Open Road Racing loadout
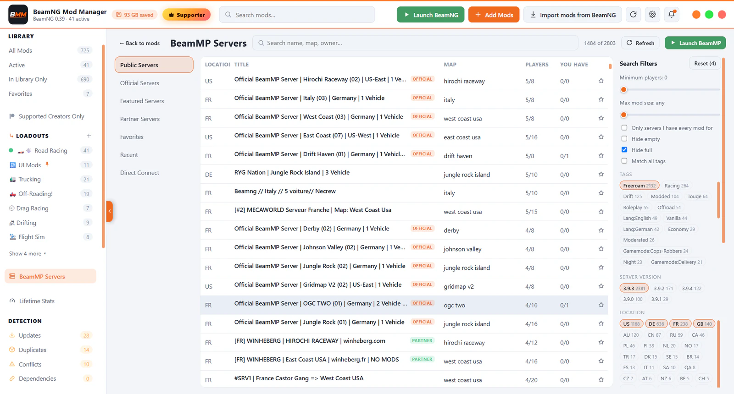This screenshot has height=394, width=734. tap(50, 150)
